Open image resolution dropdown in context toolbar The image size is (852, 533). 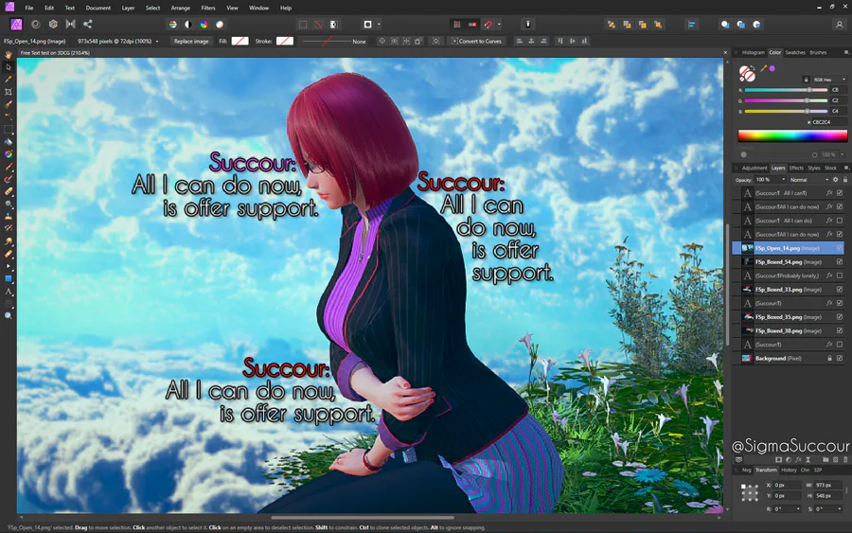pyautogui.click(x=157, y=42)
